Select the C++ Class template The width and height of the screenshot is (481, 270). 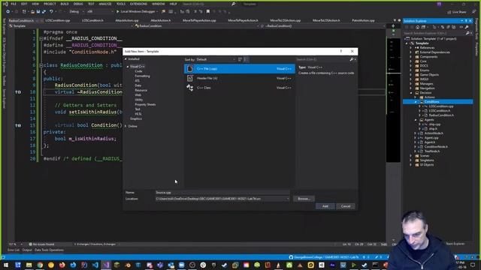(x=240, y=88)
